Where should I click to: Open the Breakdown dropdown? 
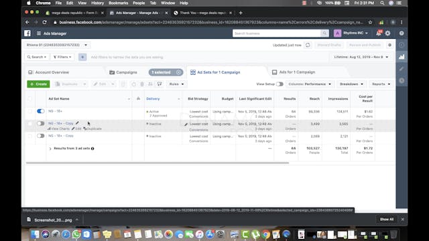[351, 84]
